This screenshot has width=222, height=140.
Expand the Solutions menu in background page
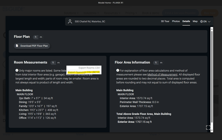click(71, 13)
